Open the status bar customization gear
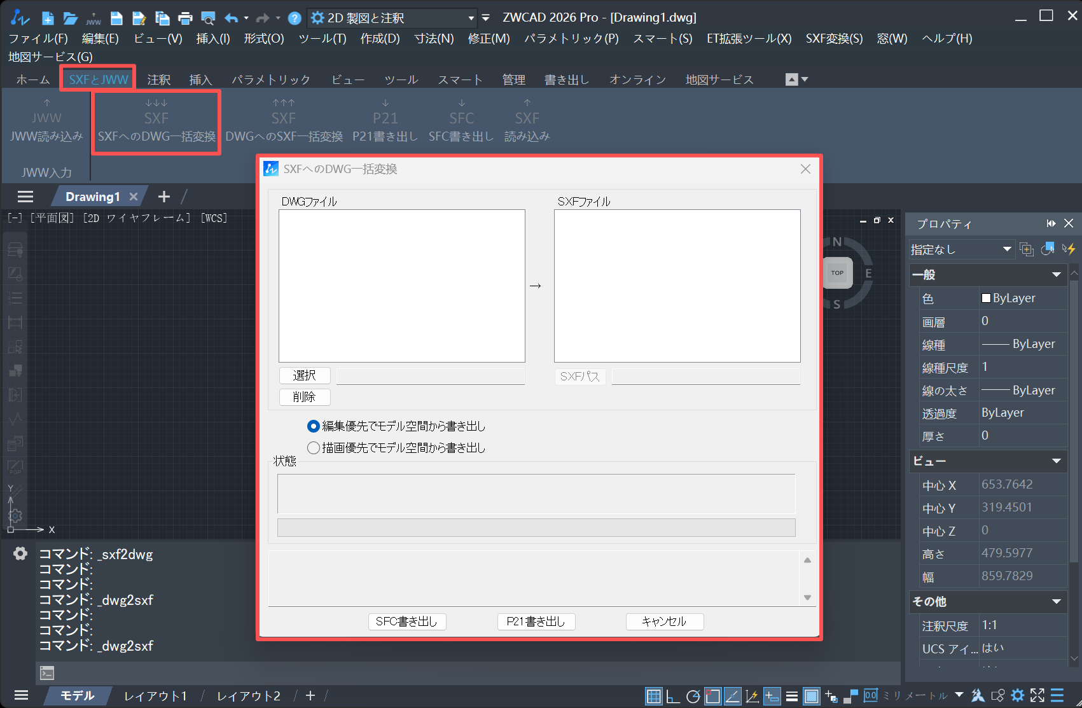Viewport: 1082px width, 708px height. tap(1018, 695)
